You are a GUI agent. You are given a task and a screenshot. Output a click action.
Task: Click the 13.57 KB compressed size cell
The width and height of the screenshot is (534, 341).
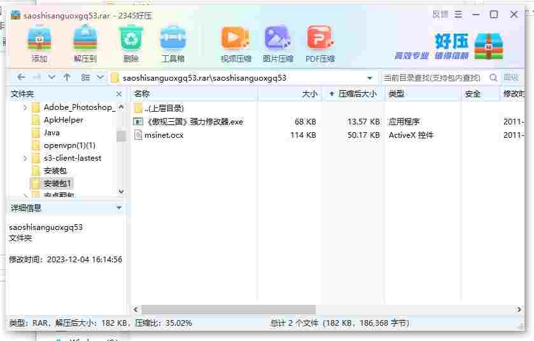click(363, 121)
